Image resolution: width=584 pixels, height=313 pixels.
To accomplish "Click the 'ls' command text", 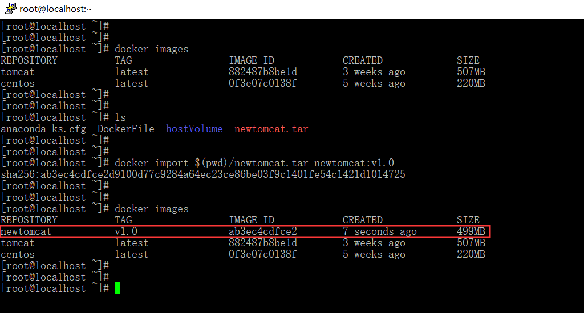I will (x=120, y=117).
